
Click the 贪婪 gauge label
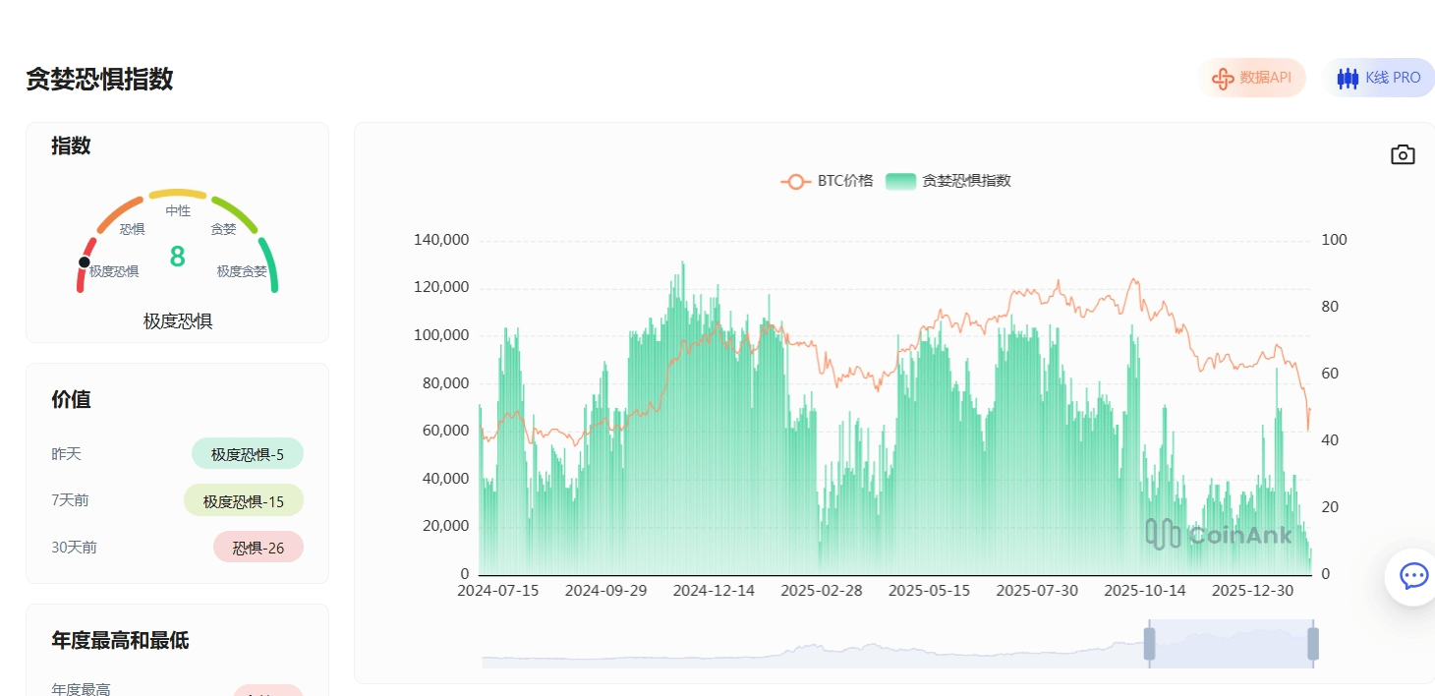click(223, 229)
